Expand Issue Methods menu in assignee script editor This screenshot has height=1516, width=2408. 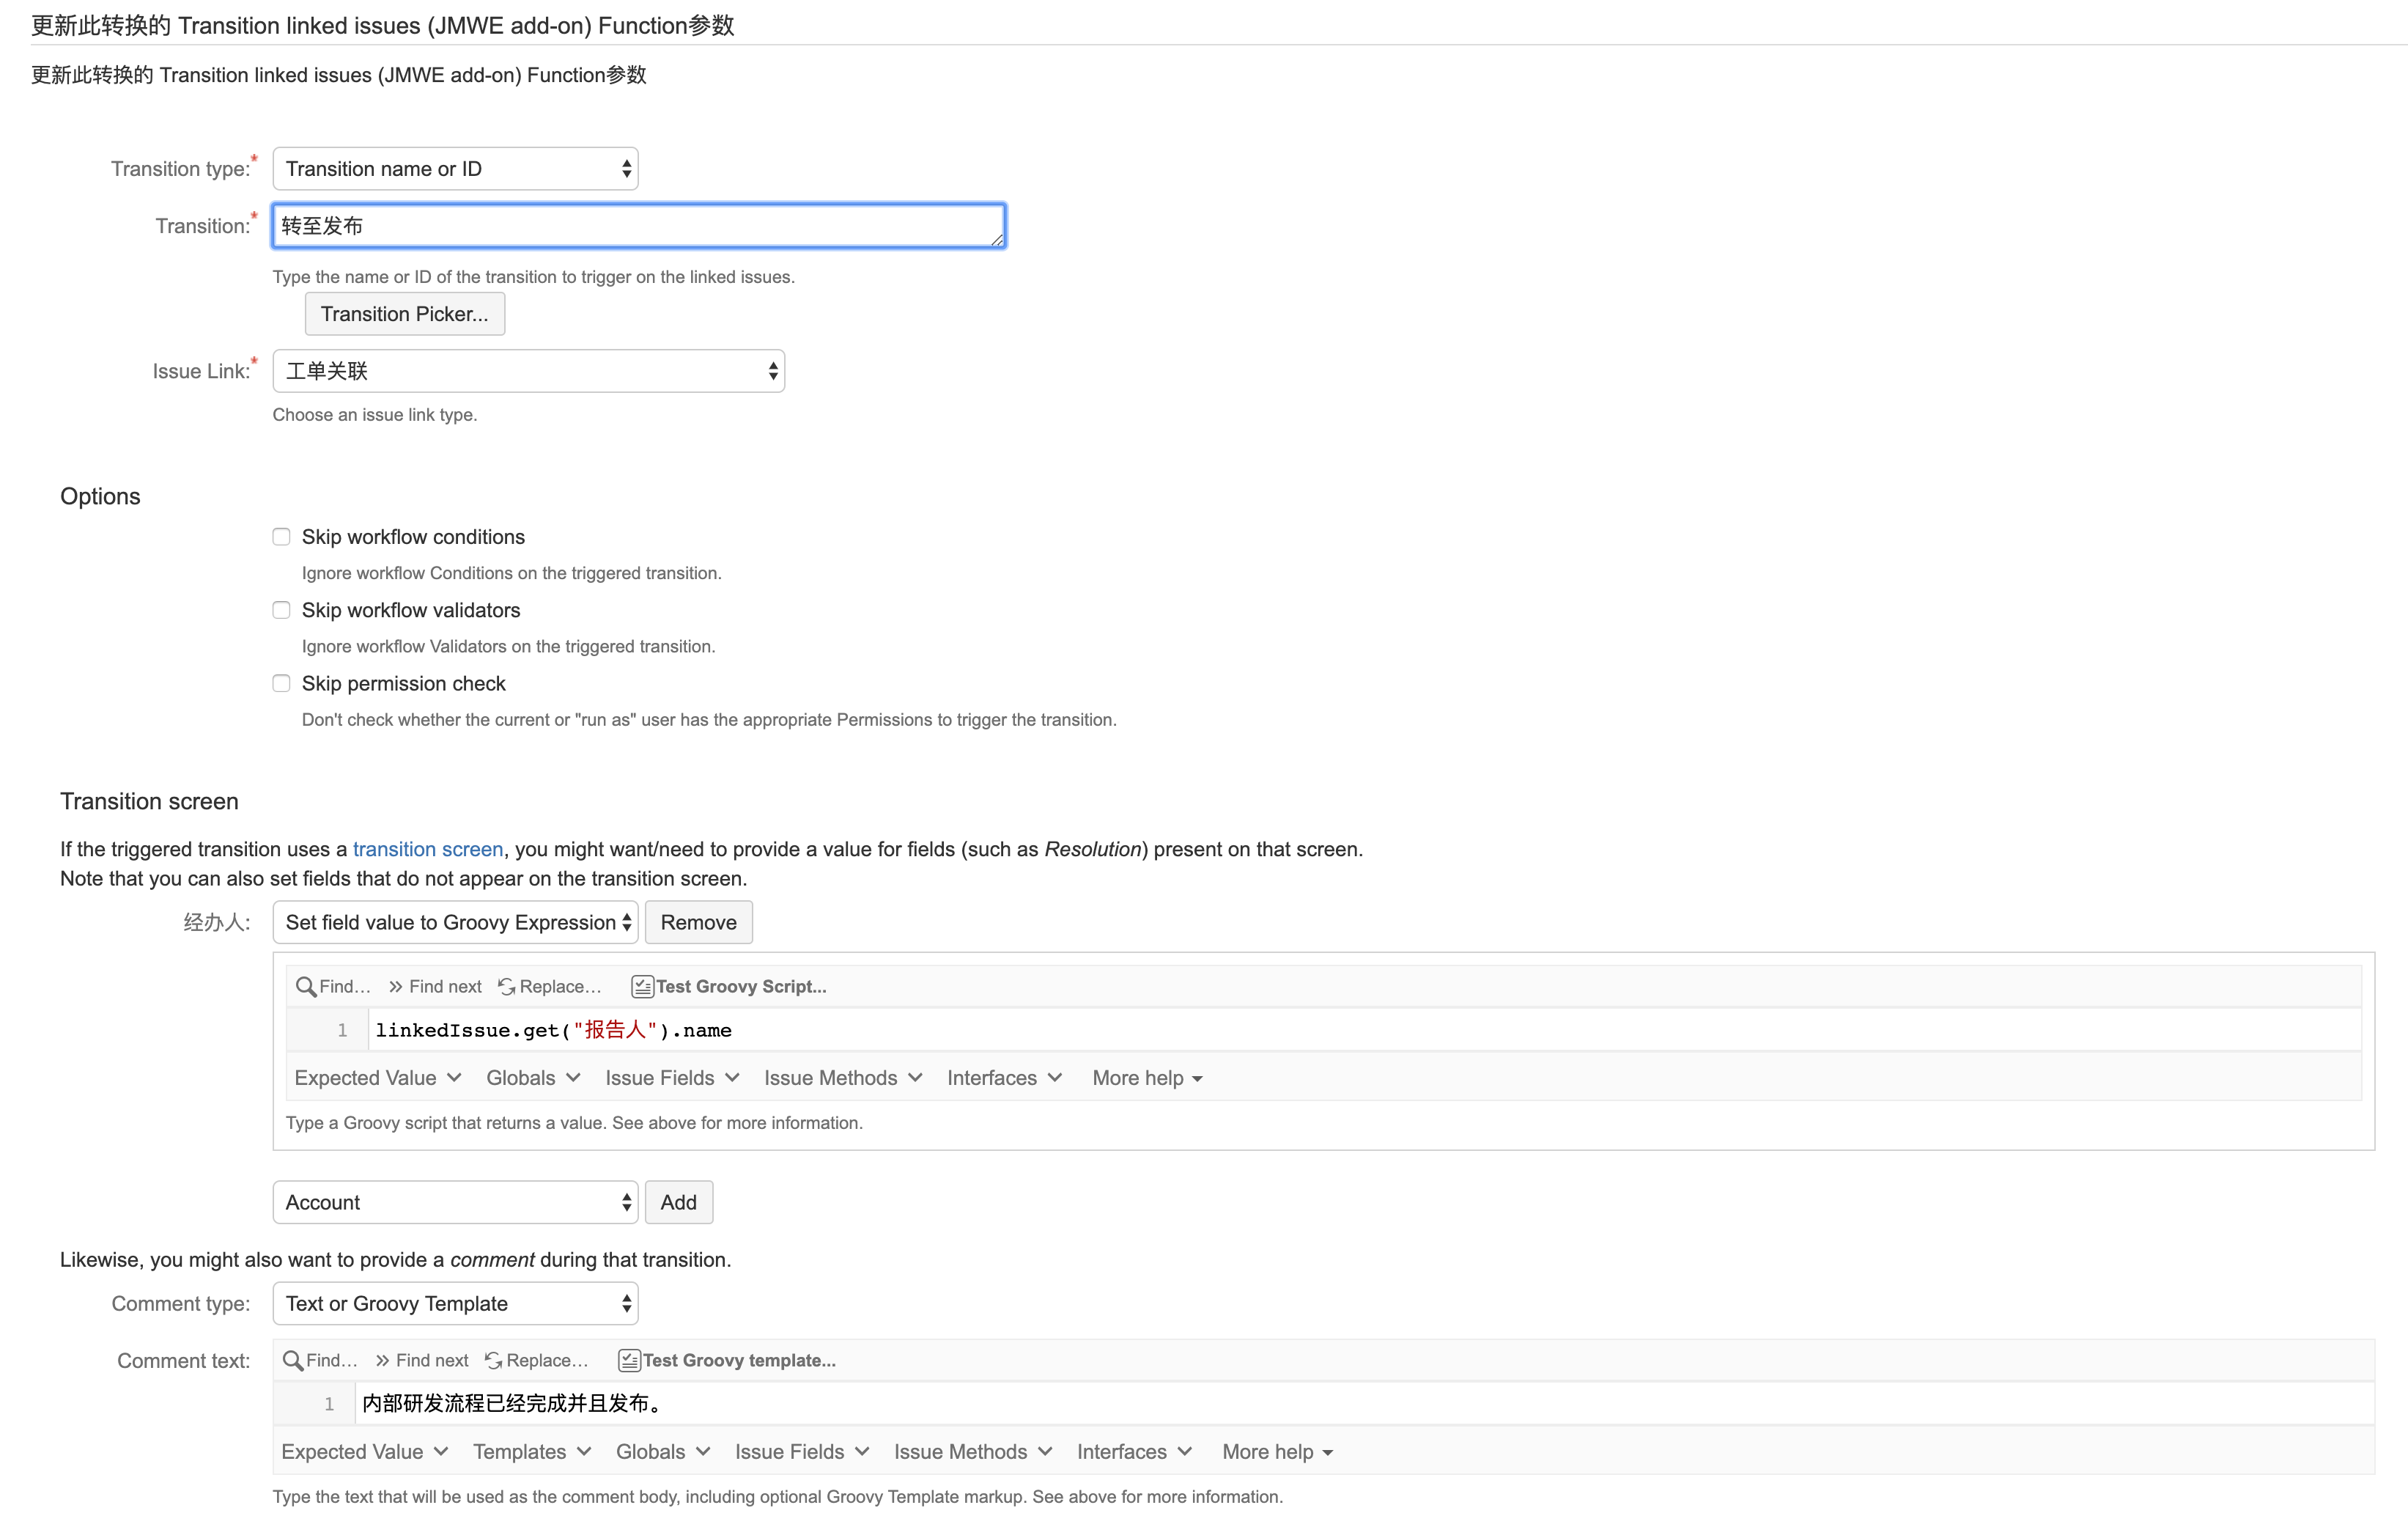[843, 1078]
